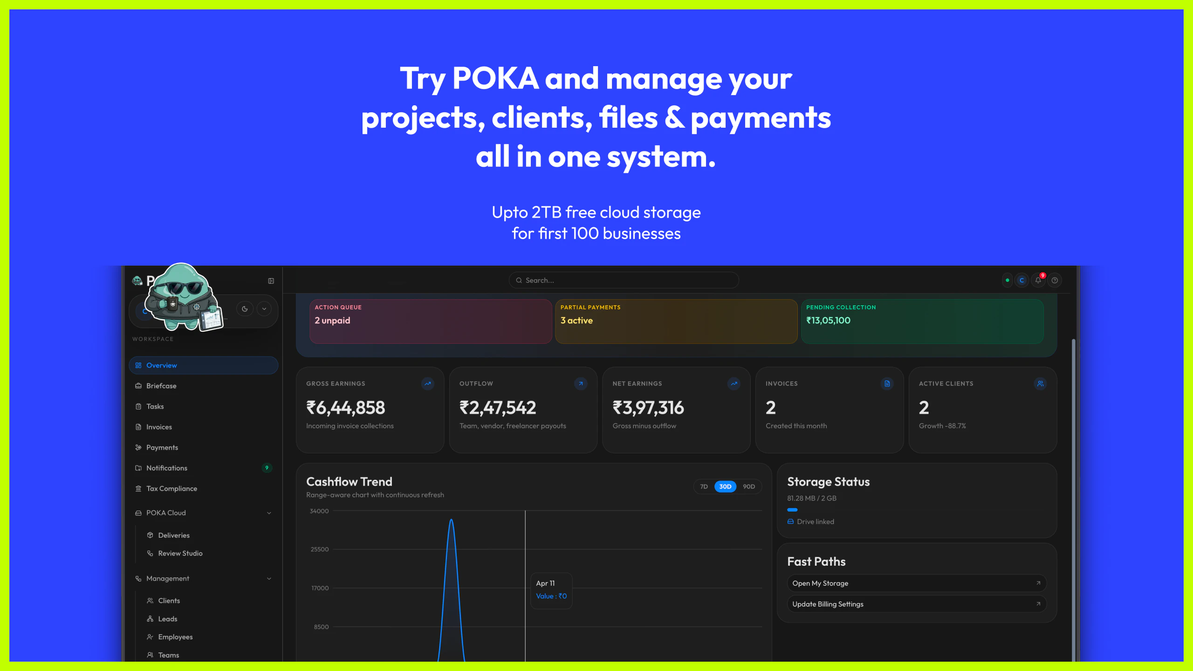Open Tax Compliance page
This screenshot has width=1193, height=671.
pos(203,488)
